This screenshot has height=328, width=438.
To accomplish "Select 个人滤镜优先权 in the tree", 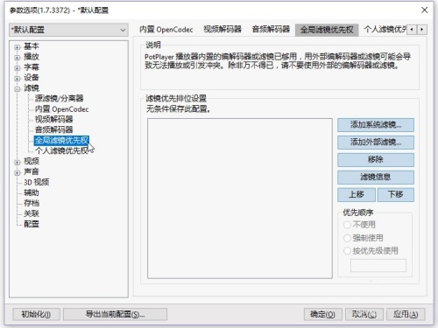I will tap(61, 150).
